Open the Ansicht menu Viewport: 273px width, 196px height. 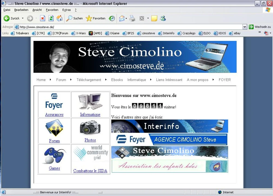pos(37,10)
